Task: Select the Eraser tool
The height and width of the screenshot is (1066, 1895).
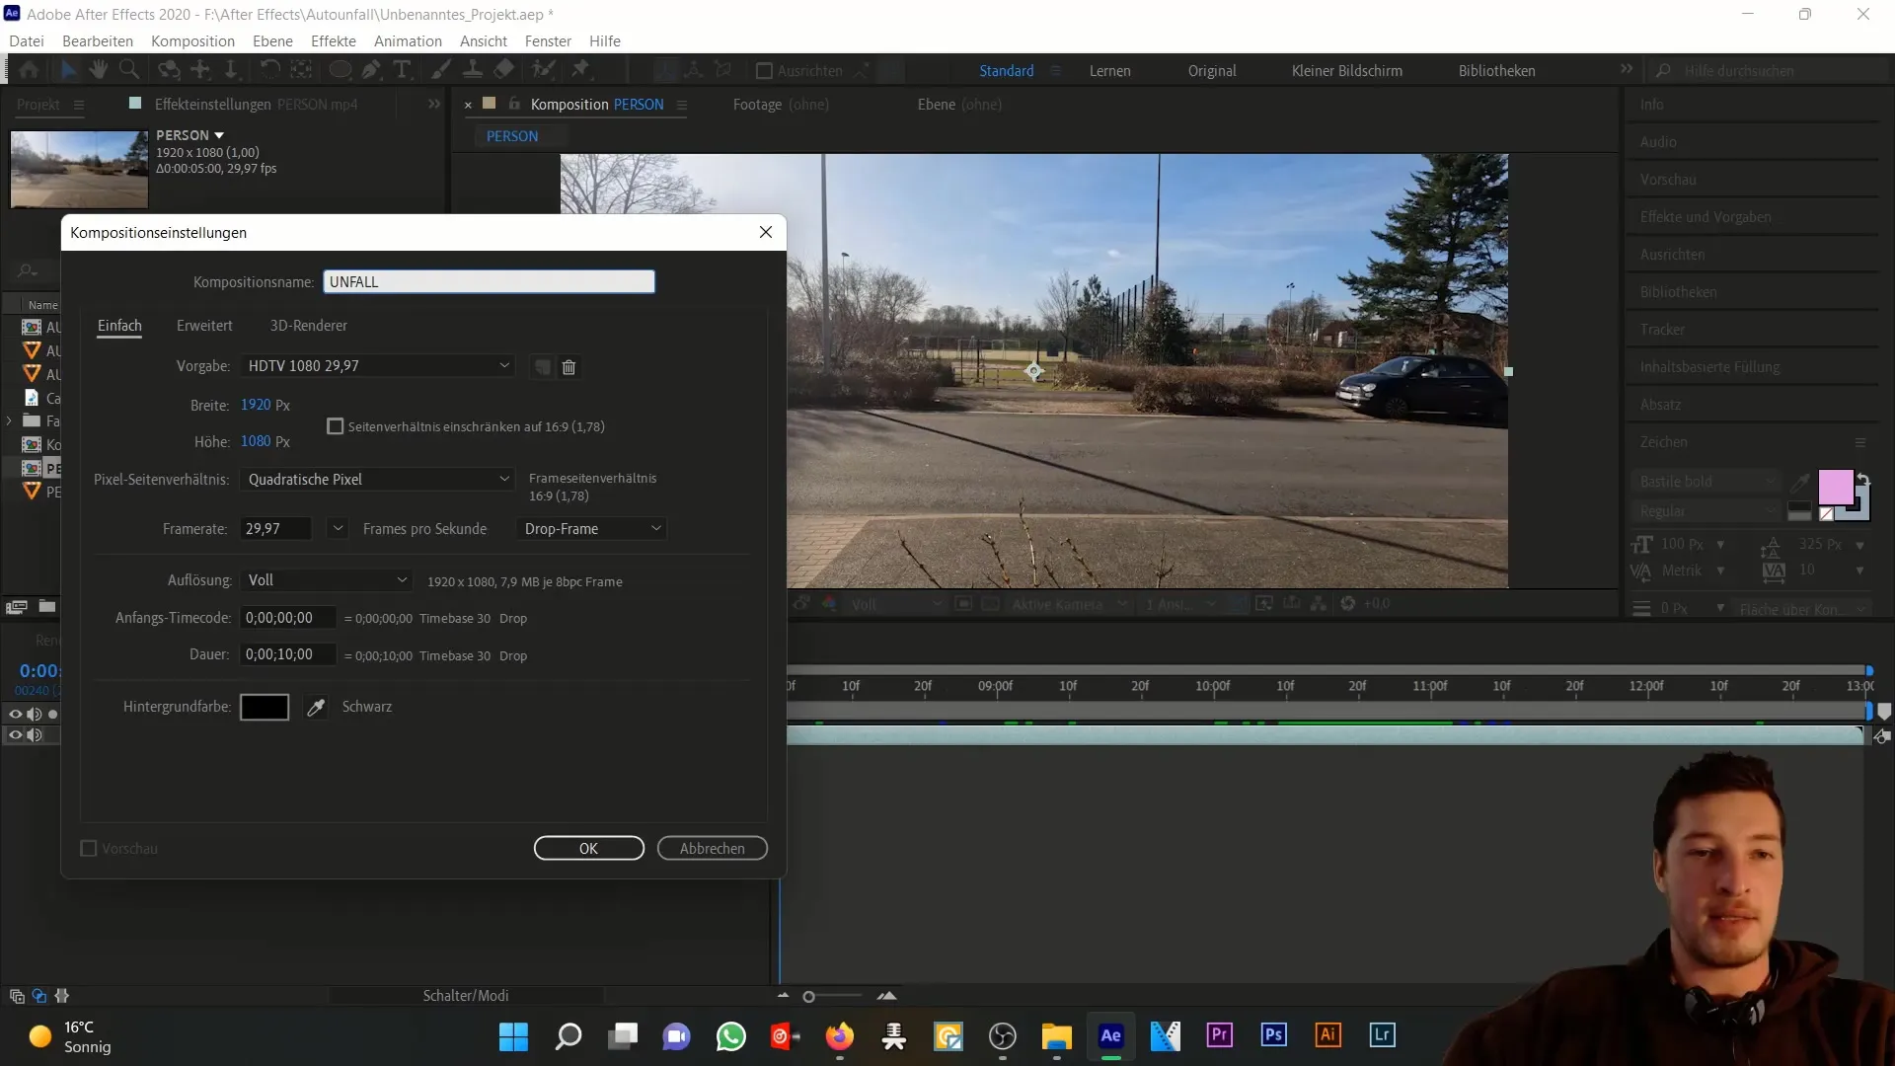Action: coord(504,70)
